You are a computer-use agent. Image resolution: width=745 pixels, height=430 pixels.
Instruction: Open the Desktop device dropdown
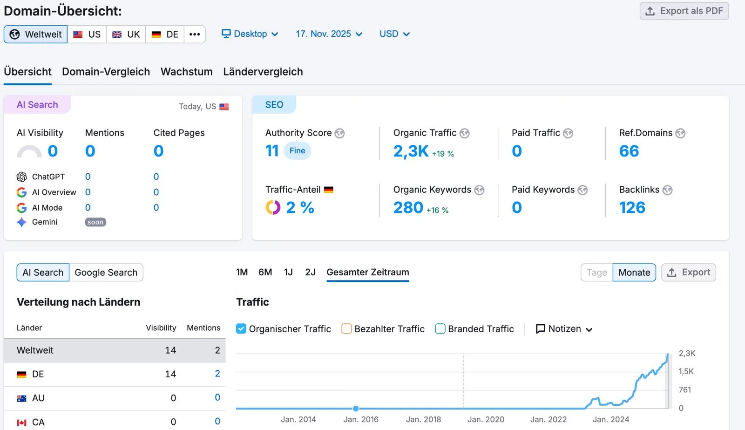click(250, 34)
